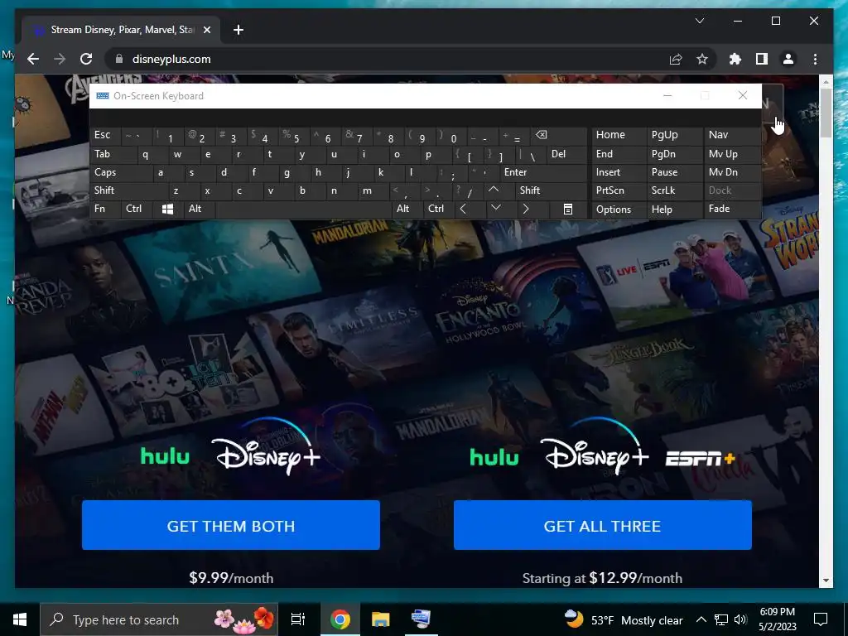Reload the Disney Plus page

pyautogui.click(x=86, y=59)
